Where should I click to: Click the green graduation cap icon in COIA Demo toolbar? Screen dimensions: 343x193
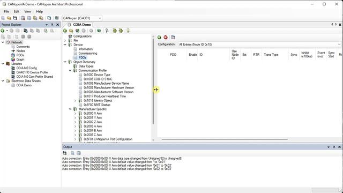(99, 31)
